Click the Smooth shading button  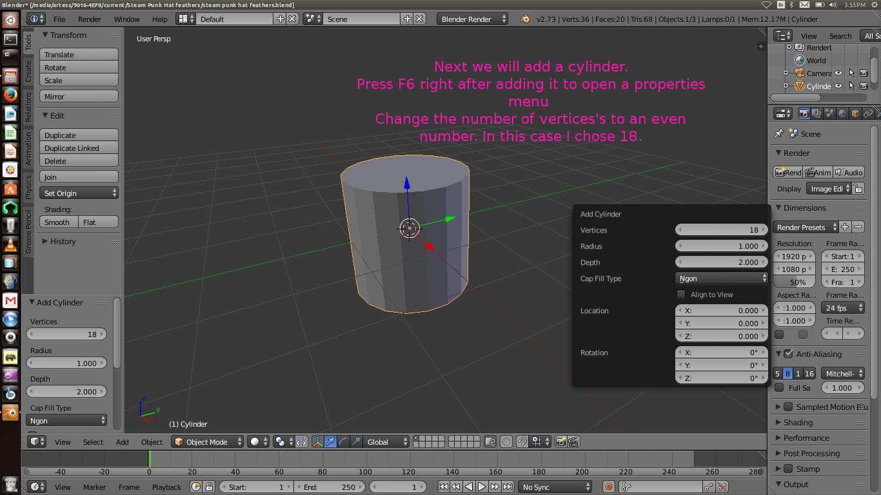[57, 222]
